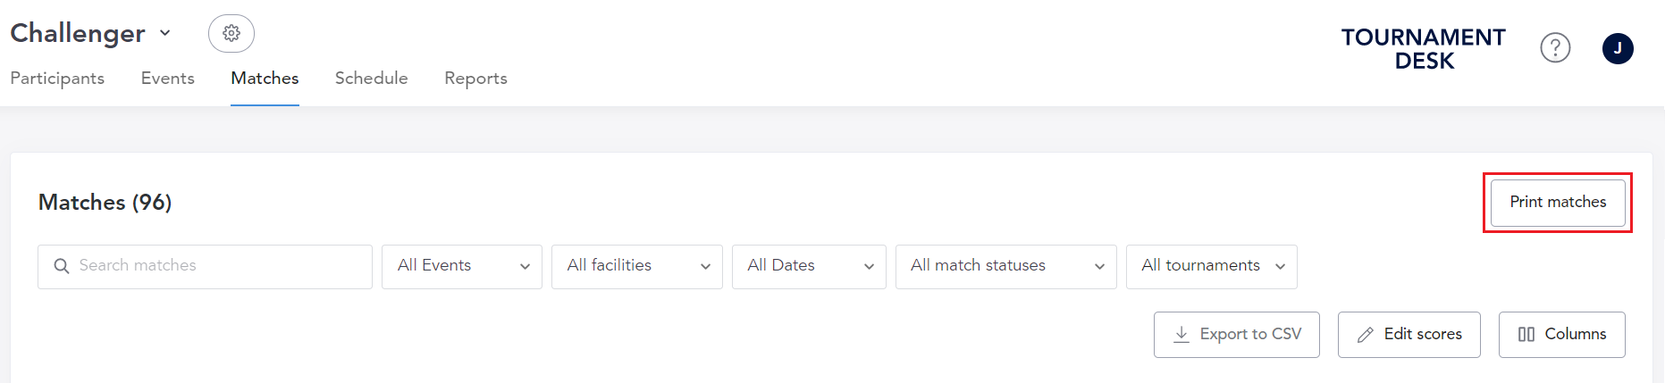Image resolution: width=1665 pixels, height=383 pixels.
Task: Expand the All tournaments filter
Action: 1212,267
